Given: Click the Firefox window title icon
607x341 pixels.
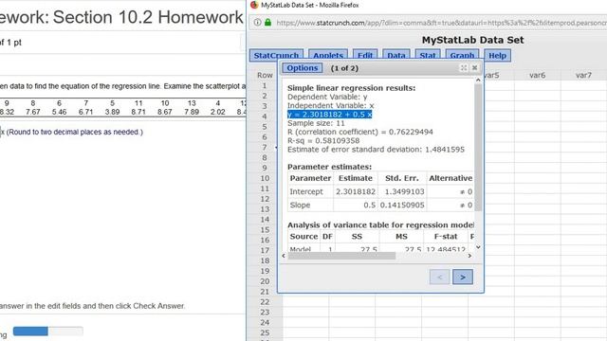Looking at the screenshot, I should (x=254, y=5).
